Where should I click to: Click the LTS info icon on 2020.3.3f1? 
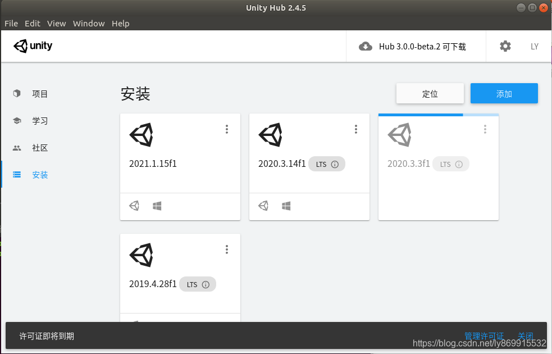point(459,165)
